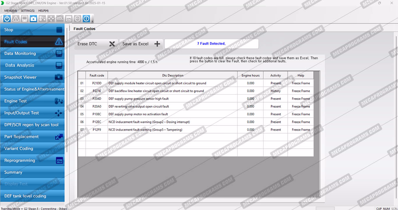Select the P204D fault code row
The height and width of the screenshot is (210, 398).
coord(97,99)
